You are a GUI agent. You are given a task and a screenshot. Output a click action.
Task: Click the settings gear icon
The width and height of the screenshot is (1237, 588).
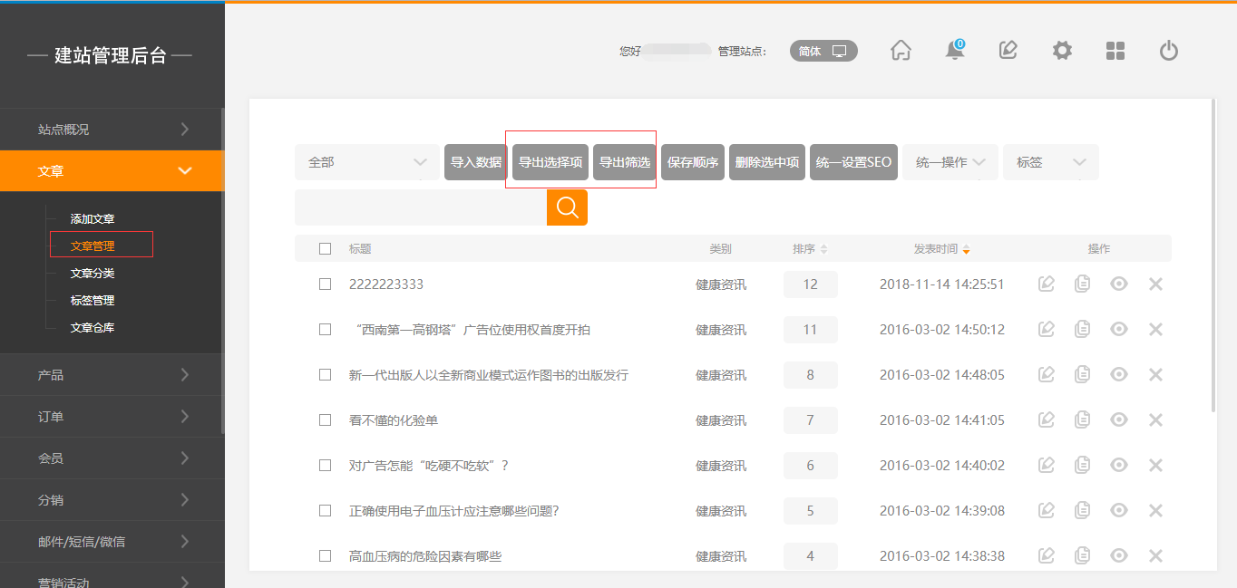pyautogui.click(x=1062, y=51)
